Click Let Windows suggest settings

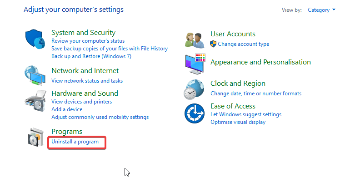246,114
